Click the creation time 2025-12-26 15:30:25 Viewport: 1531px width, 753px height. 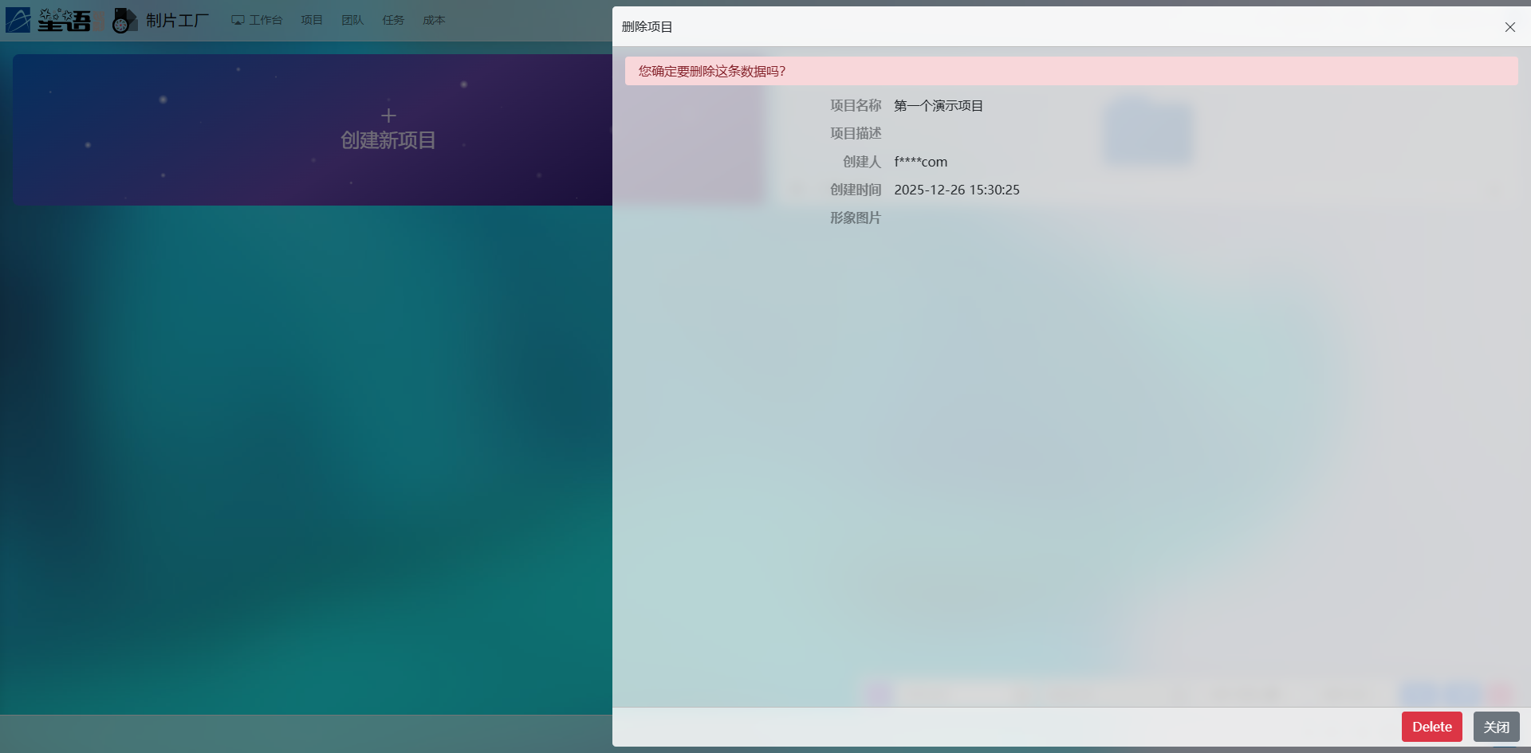point(956,190)
